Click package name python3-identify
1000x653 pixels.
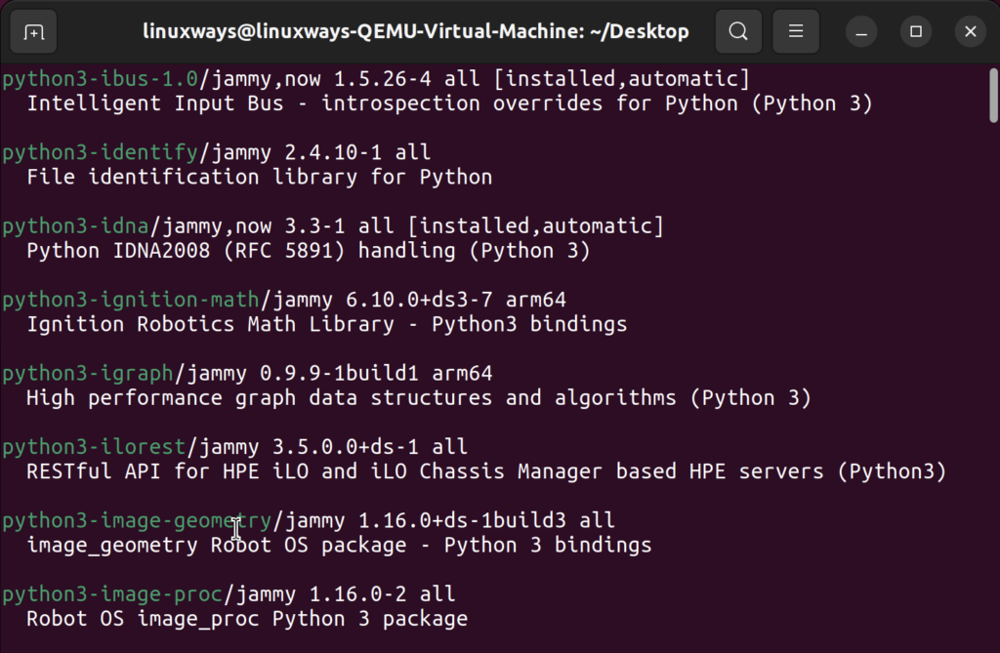tap(101, 152)
